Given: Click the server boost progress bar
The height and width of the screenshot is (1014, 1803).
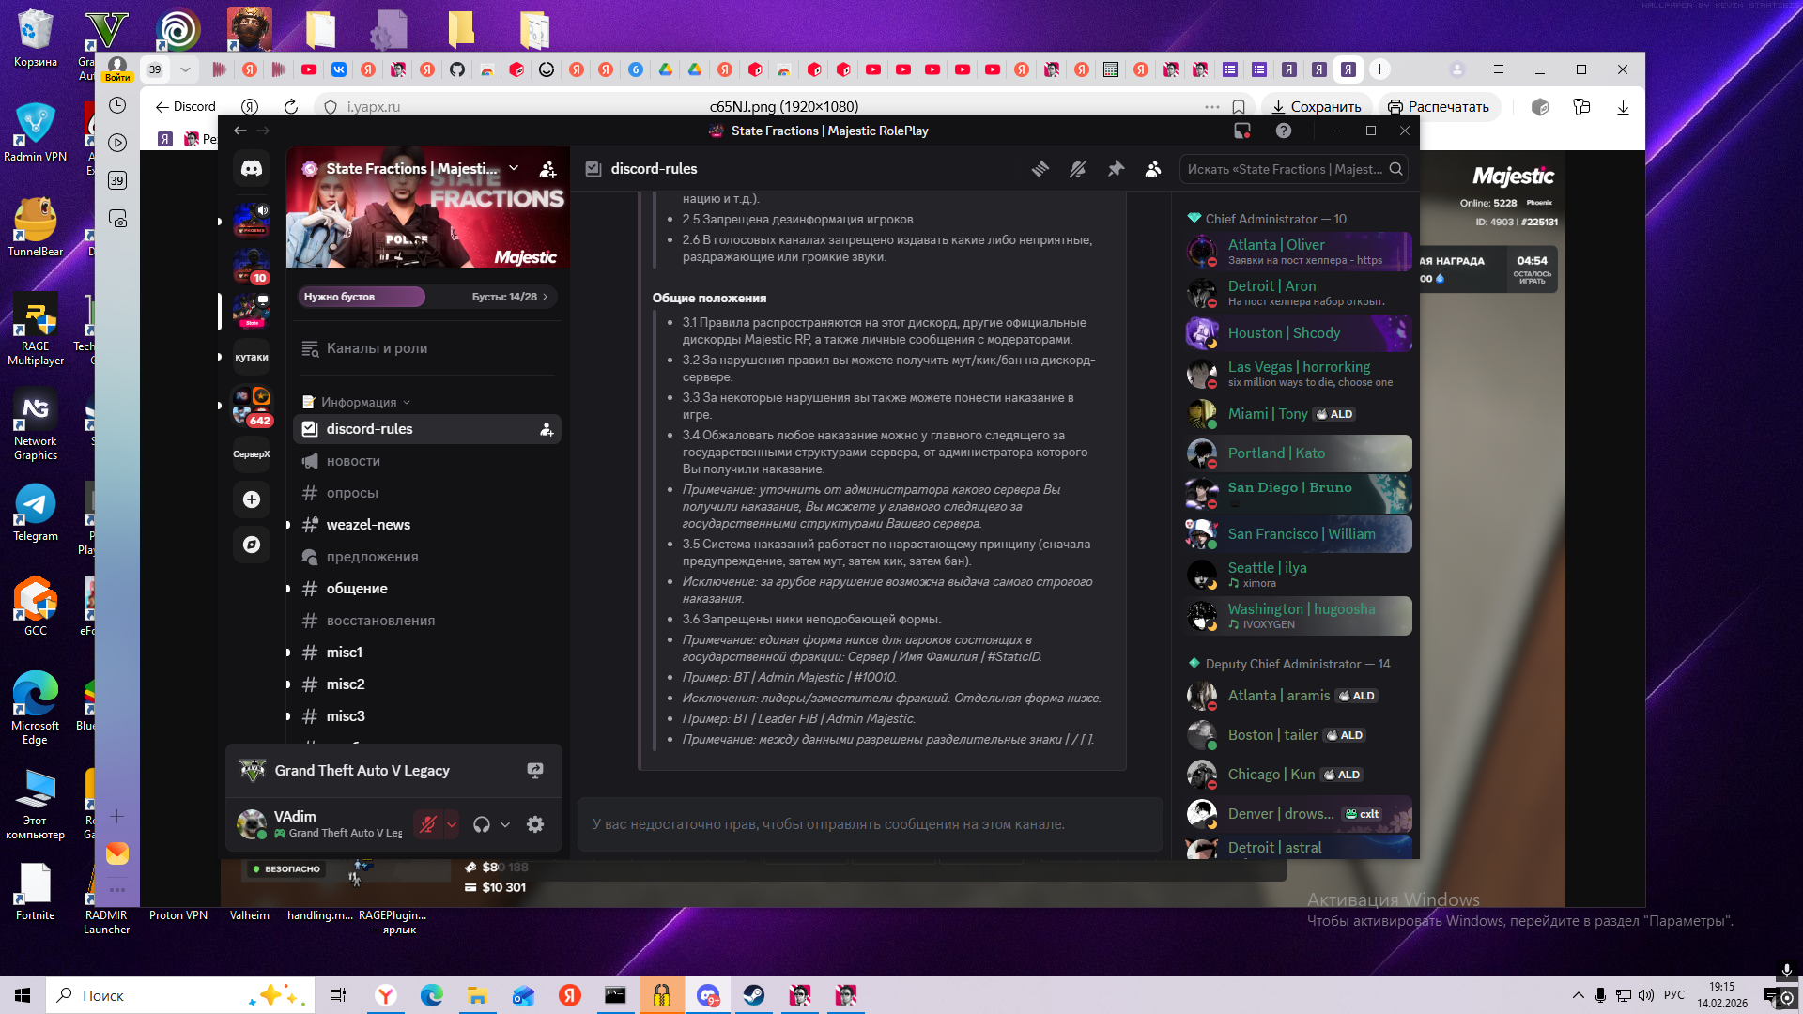Looking at the screenshot, I should coord(425,297).
